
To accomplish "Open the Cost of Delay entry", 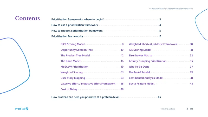I will click(x=92, y=89).
